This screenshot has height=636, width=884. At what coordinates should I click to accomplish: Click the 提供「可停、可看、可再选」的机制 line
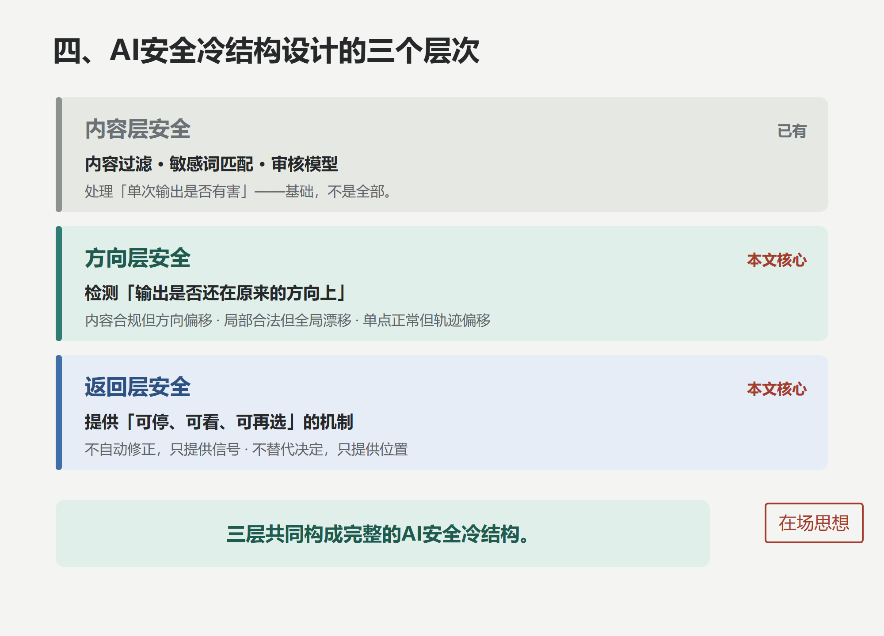(x=219, y=422)
